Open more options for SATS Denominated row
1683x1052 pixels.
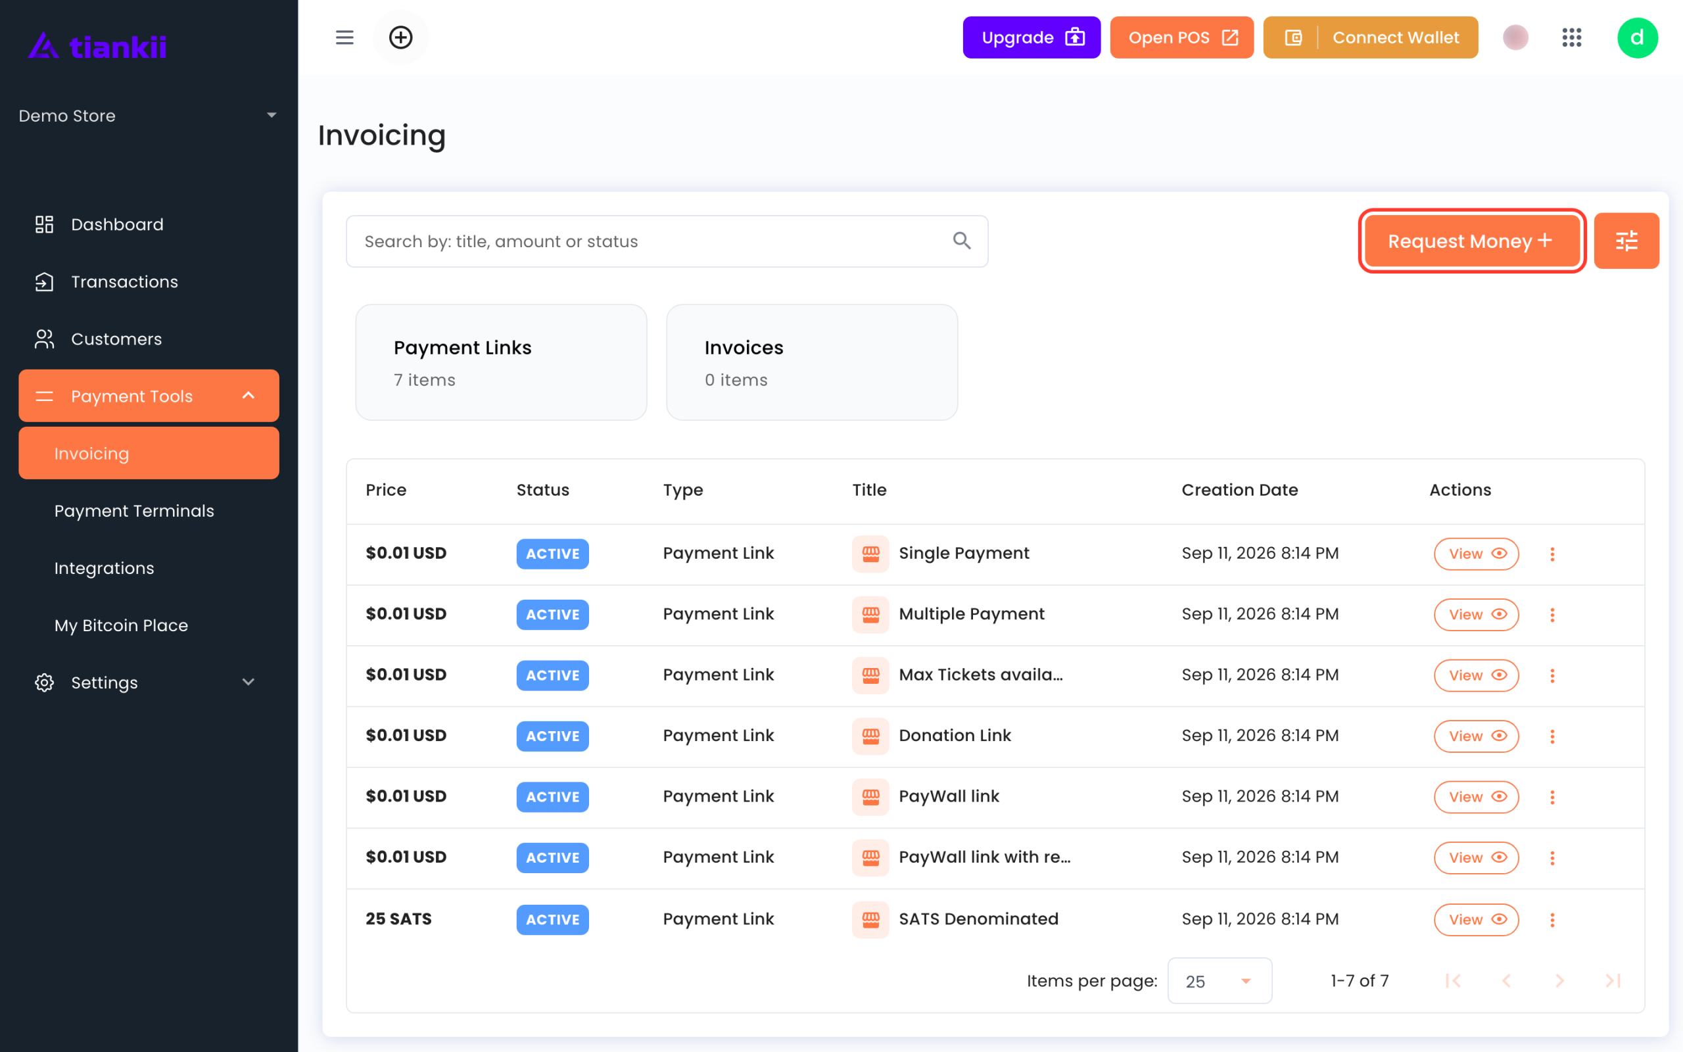pos(1552,920)
